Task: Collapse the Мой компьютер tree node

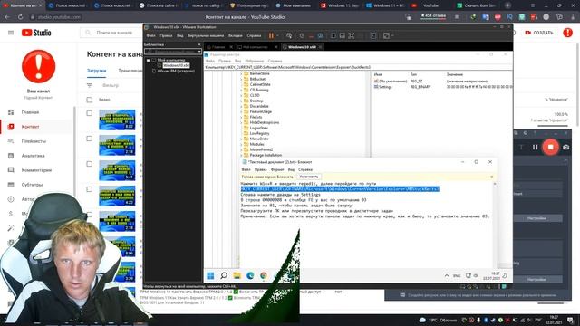Action: click(x=148, y=60)
